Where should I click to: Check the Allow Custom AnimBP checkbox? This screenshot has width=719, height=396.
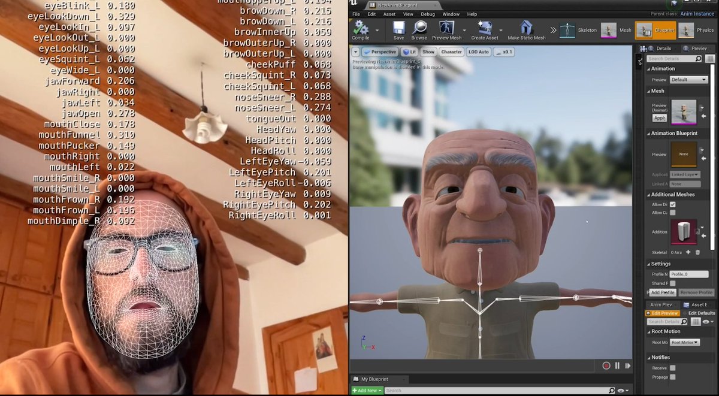click(x=673, y=213)
